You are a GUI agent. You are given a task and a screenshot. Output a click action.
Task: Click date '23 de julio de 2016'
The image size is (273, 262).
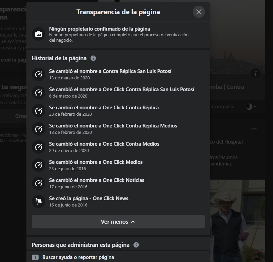pyautogui.click(x=67, y=169)
